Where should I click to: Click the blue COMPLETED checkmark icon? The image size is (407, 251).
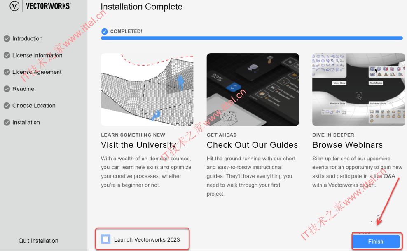[x=104, y=31]
